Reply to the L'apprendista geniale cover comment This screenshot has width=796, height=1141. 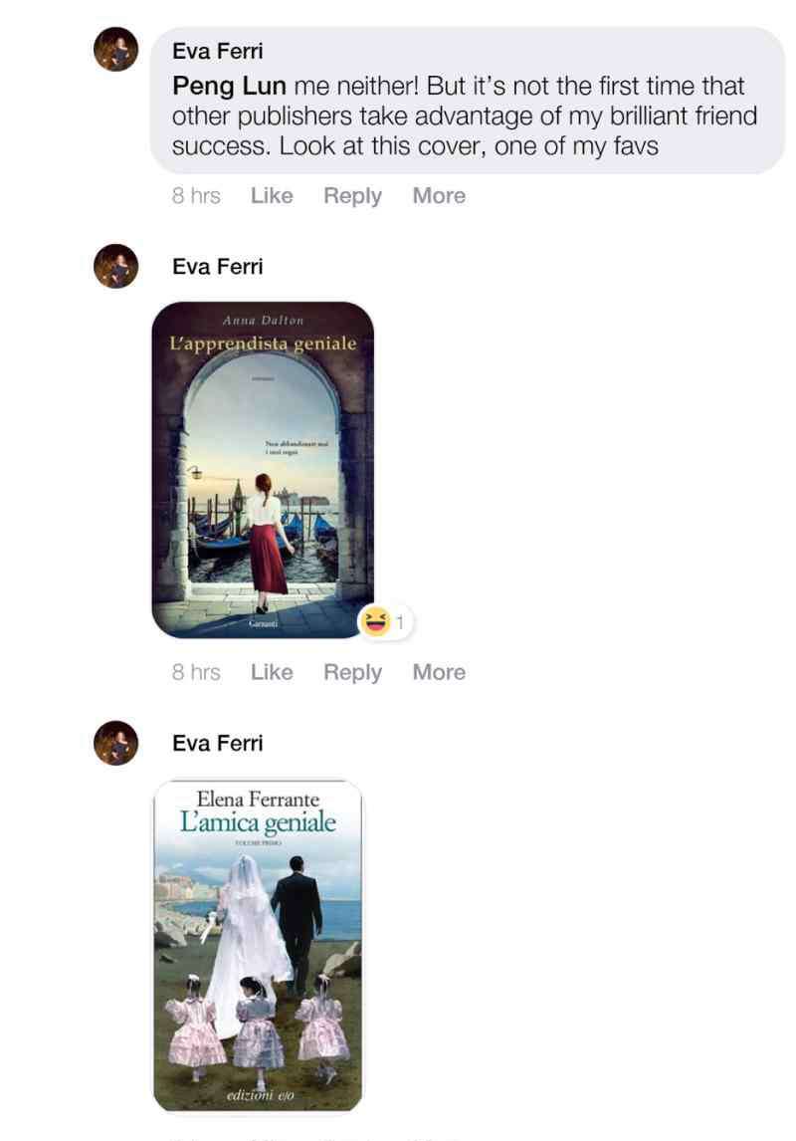tap(352, 672)
